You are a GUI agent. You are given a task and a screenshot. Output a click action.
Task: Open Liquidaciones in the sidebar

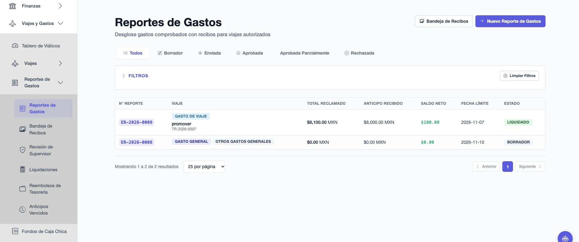[x=43, y=170]
